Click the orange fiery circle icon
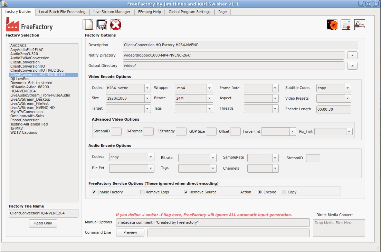Image resolution: width=381 pixels, height=252 pixels. tap(332, 25)
